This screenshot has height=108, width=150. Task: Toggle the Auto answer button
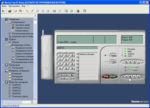point(113,55)
